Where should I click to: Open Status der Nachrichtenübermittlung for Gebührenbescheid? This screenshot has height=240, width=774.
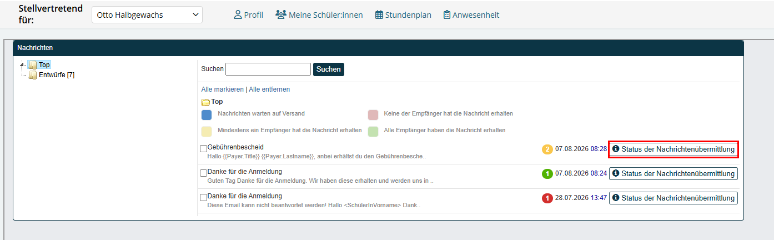coord(674,149)
